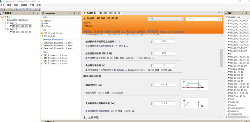The image size is (250, 122).
Task: Close the 机器数据 document tab
Action: pyautogui.click(x=222, y=13)
